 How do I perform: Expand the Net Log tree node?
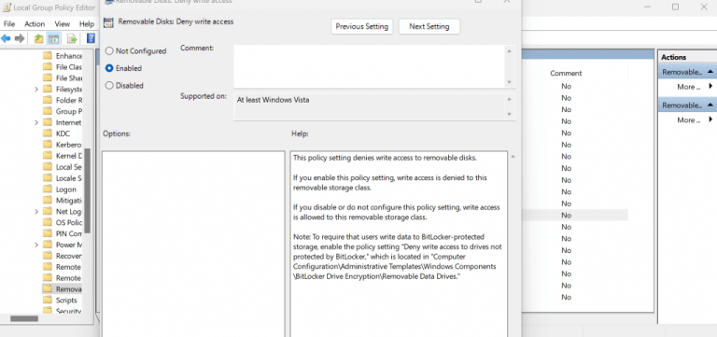(x=36, y=211)
